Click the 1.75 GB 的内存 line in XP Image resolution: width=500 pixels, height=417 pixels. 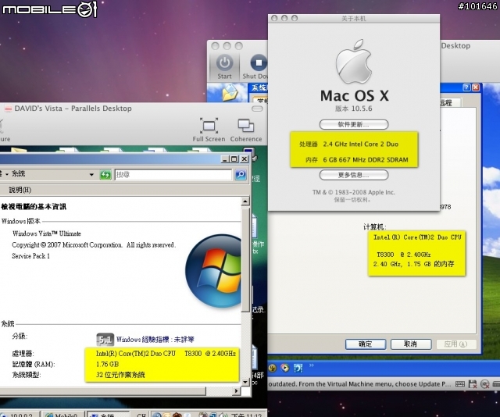click(x=413, y=264)
